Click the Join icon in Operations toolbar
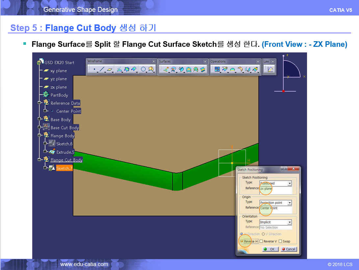 click(217, 69)
